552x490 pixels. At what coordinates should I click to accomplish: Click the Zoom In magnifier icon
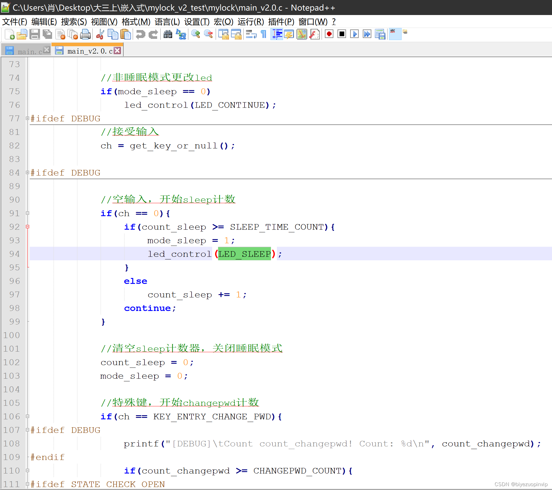click(195, 34)
